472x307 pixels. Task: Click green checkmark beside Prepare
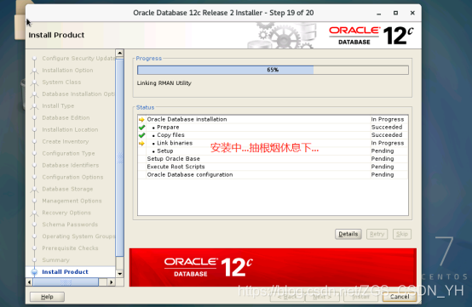click(x=141, y=128)
